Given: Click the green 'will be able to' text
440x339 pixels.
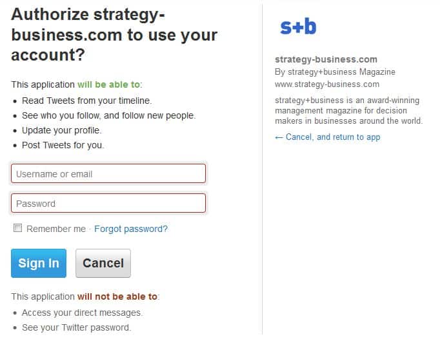Looking at the screenshot, I should pos(108,84).
